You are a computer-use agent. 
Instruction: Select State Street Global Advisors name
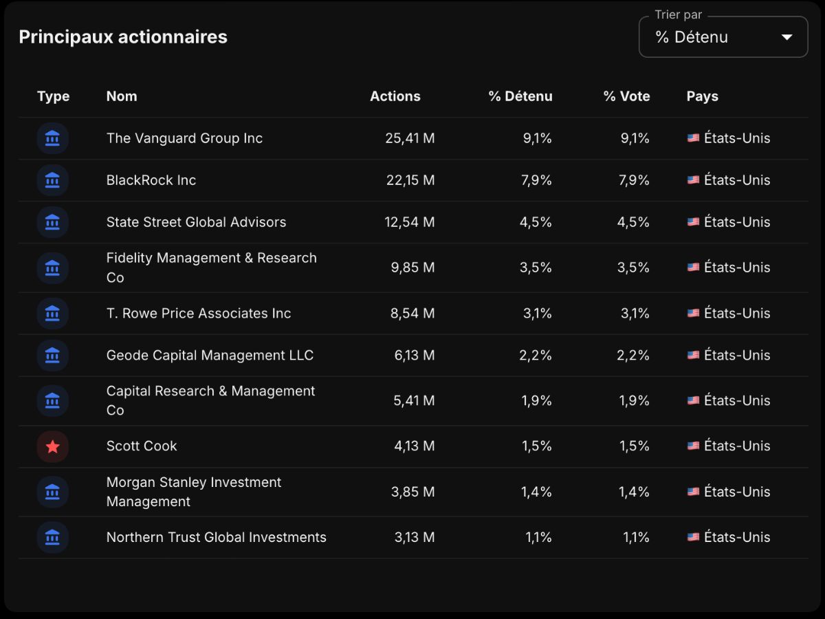coord(196,222)
